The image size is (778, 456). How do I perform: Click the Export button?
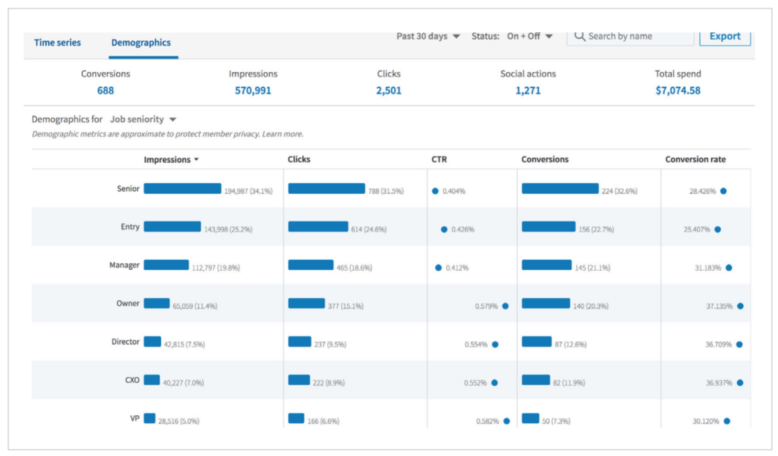click(x=725, y=36)
